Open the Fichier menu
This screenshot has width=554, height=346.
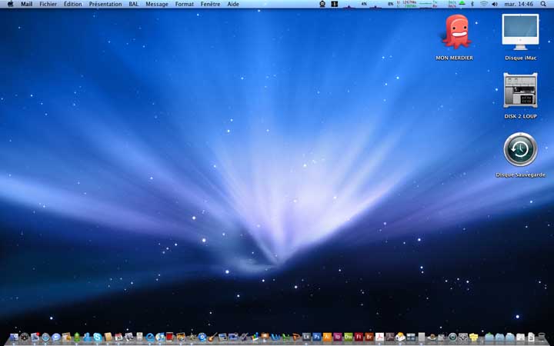48,4
